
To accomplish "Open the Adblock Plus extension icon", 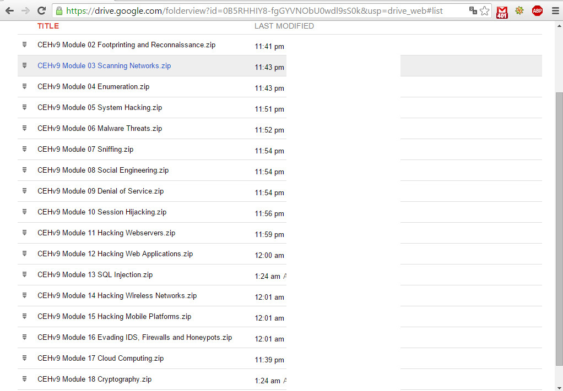I will pos(537,11).
